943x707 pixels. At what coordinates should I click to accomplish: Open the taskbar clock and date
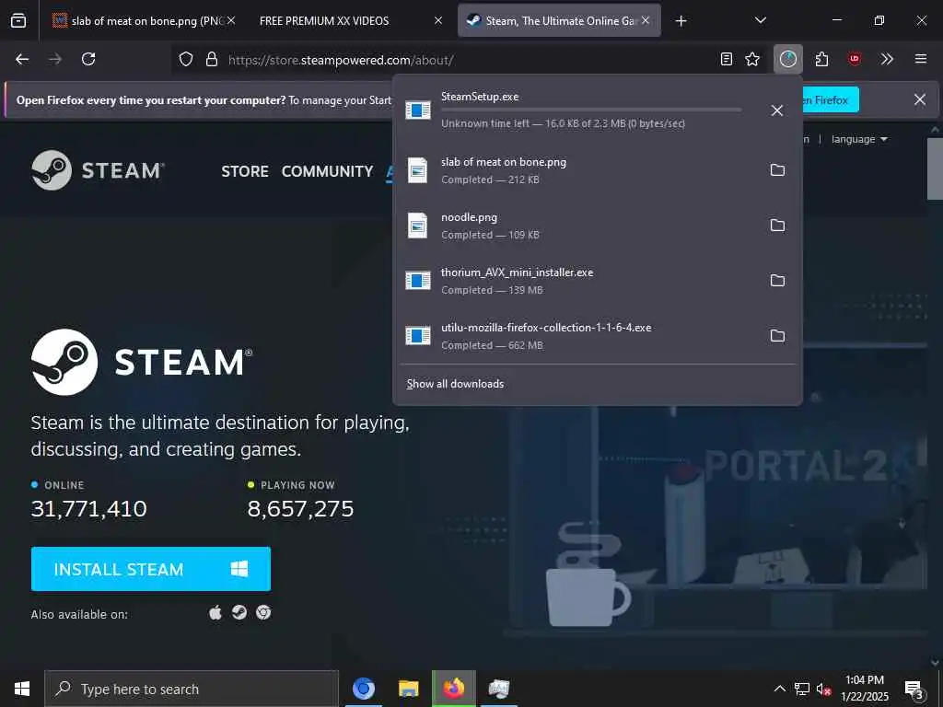click(x=864, y=689)
